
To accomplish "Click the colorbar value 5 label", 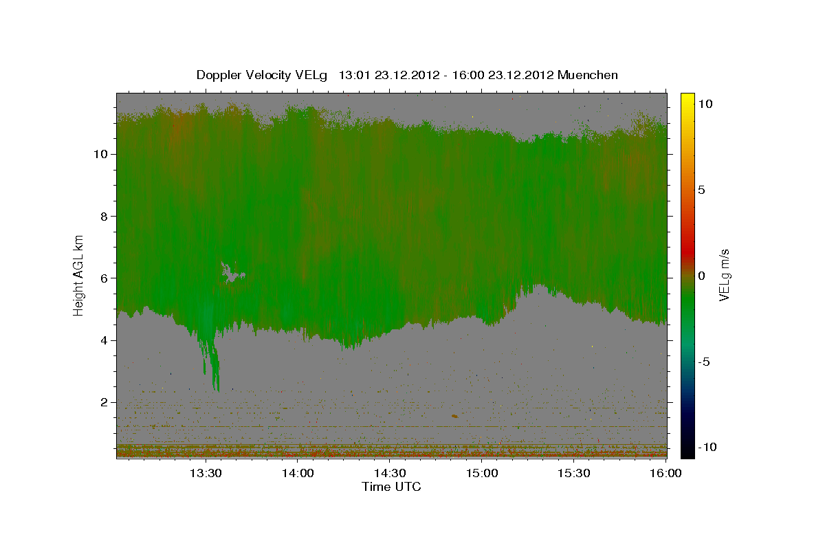I will tap(702, 190).
